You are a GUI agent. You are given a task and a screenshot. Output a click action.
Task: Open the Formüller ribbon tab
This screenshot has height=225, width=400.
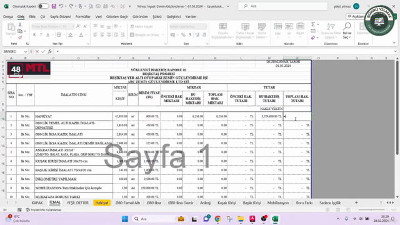tap(83, 17)
